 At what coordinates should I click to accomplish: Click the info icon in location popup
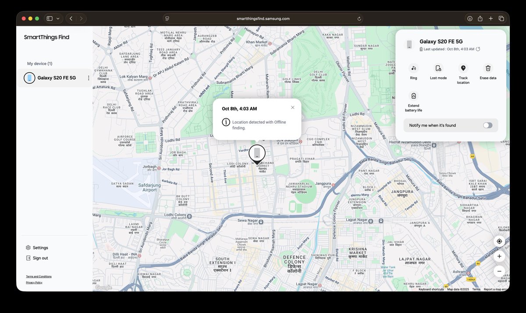[226, 122]
